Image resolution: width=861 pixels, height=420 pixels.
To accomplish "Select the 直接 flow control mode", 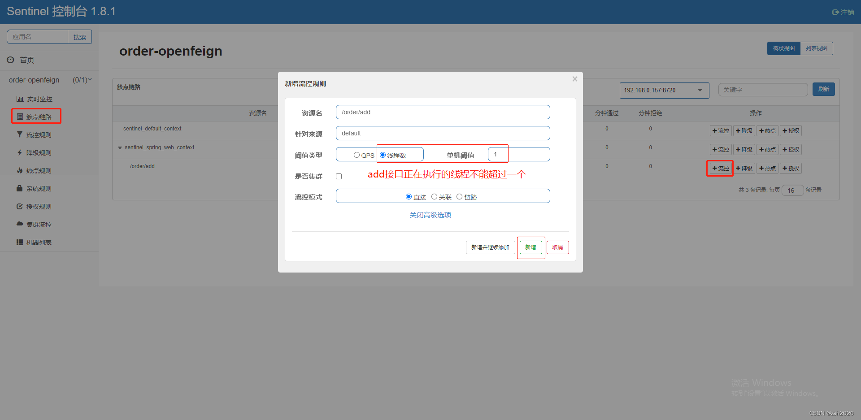I will (x=409, y=197).
